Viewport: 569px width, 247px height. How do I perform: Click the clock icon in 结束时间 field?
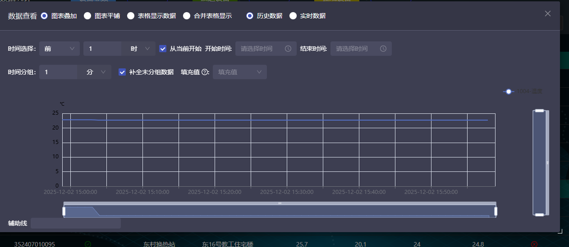[x=383, y=49]
